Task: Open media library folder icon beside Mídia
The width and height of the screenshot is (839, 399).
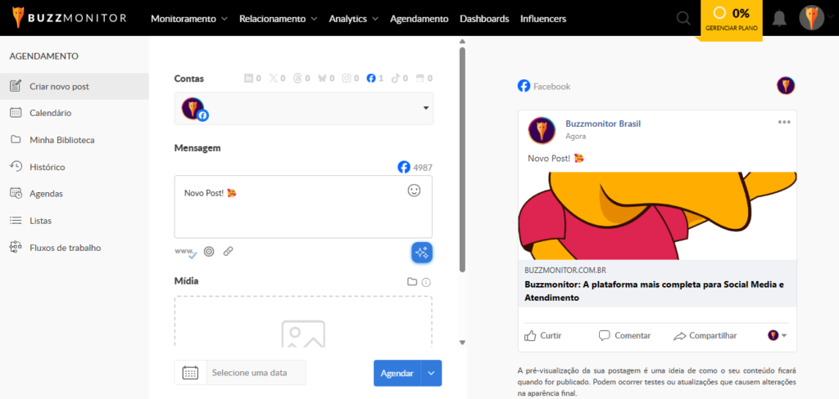Action: tap(412, 282)
